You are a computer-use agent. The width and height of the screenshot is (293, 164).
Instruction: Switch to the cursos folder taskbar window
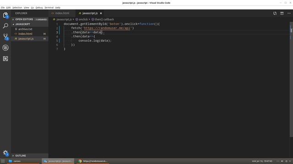(x=24, y=161)
